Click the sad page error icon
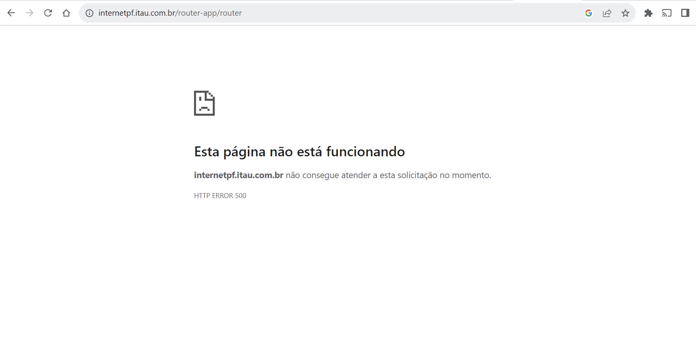The width and height of the screenshot is (696, 349). [x=204, y=103]
